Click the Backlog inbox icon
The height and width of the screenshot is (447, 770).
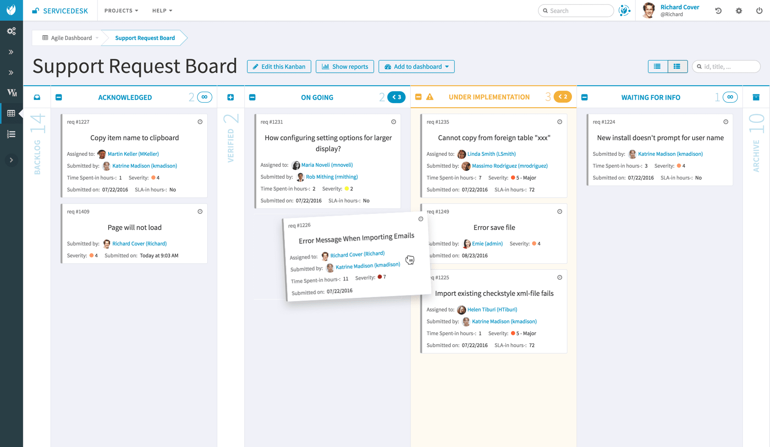(x=37, y=97)
